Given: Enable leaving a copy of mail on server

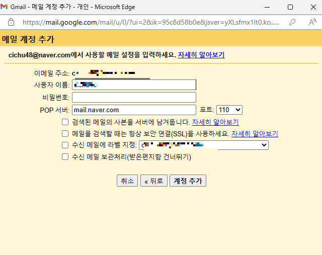Looking at the screenshot, I should [x=65, y=122].
